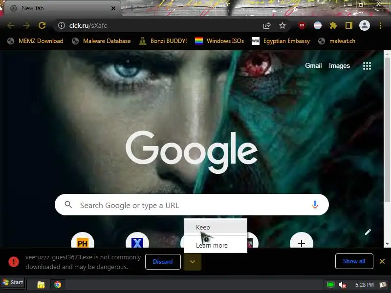
Task: Open the Egyptian Embassy bookmark
Action: 281,41
